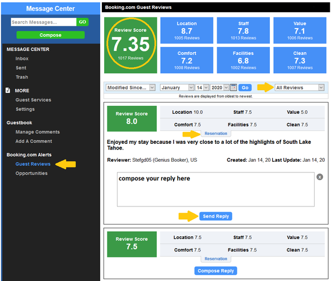336x281 pixels.
Task: Click the MESSAGE CENTER section heading
Action: pyautogui.click(x=28, y=49)
